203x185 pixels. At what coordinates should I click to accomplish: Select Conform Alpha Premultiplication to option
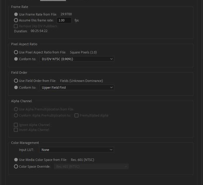(16, 115)
